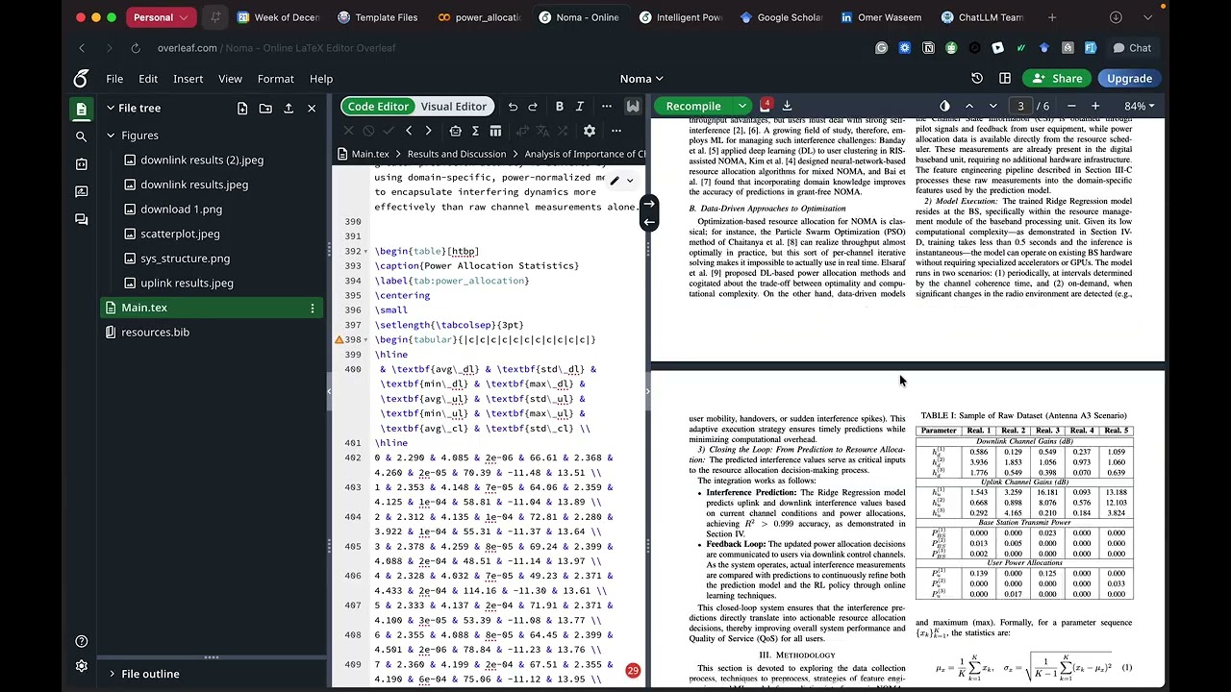Zoom in on the PDF preview
Image resolution: width=1231 pixels, height=692 pixels.
[x=1094, y=106]
